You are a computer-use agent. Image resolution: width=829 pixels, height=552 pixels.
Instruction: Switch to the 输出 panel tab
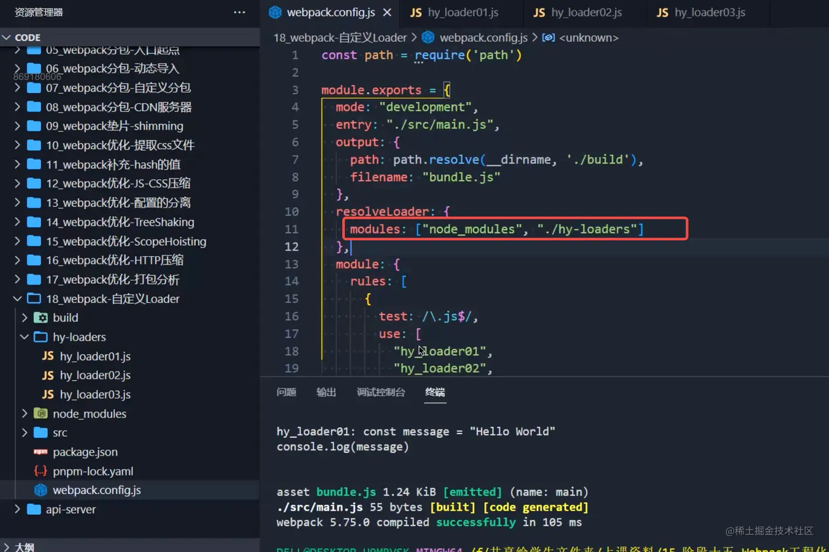point(326,392)
